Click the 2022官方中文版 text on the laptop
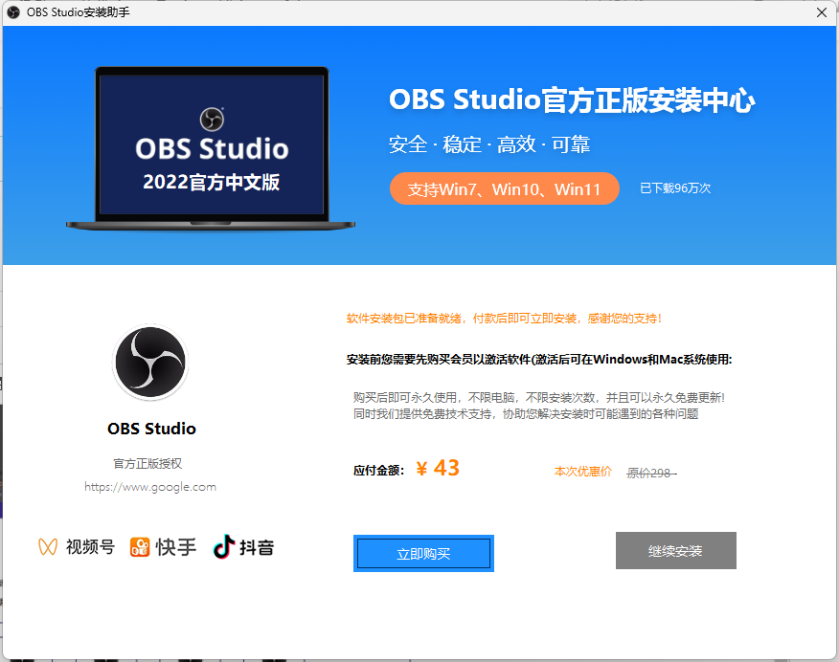The height and width of the screenshot is (662, 839). point(212,182)
